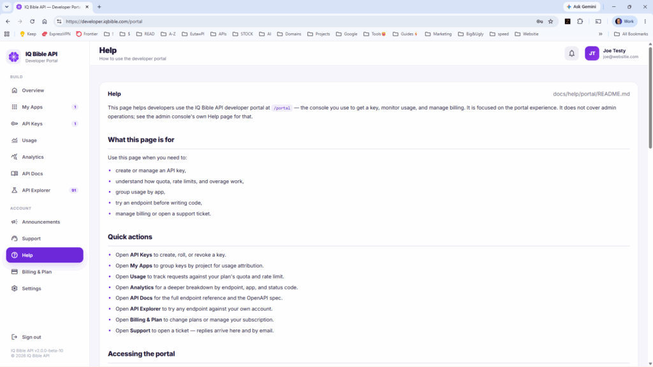Image resolution: width=653 pixels, height=367 pixels.
Task: Open the Keep bookmark
Action: pyautogui.click(x=28, y=34)
